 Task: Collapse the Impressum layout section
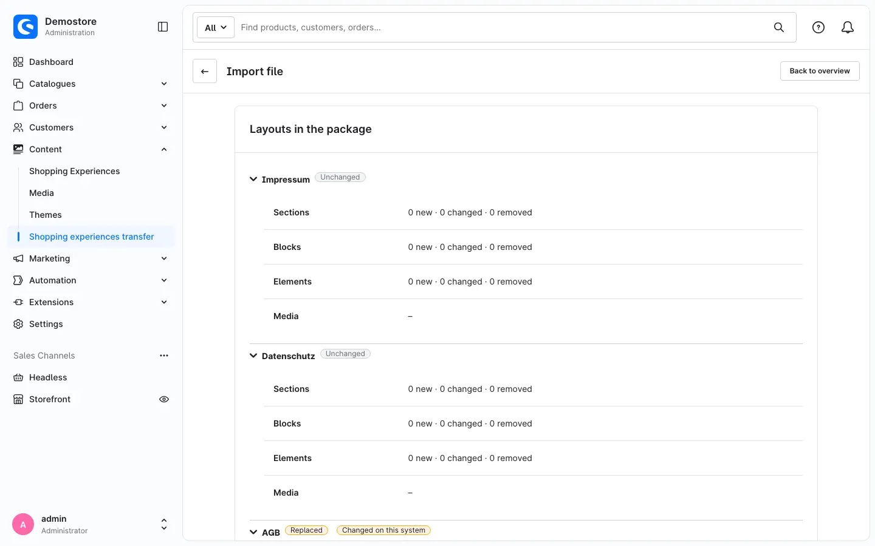tap(253, 180)
